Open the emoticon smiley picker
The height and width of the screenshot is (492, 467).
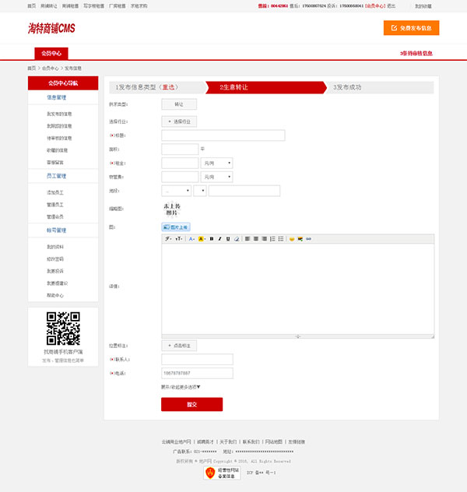pos(292,238)
